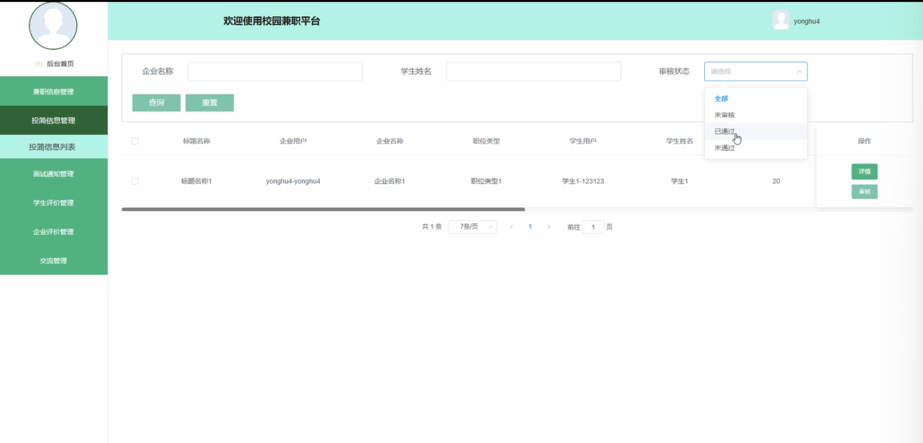The image size is (923, 443).
Task: Click the 前往 page jump input
Action: click(593, 227)
